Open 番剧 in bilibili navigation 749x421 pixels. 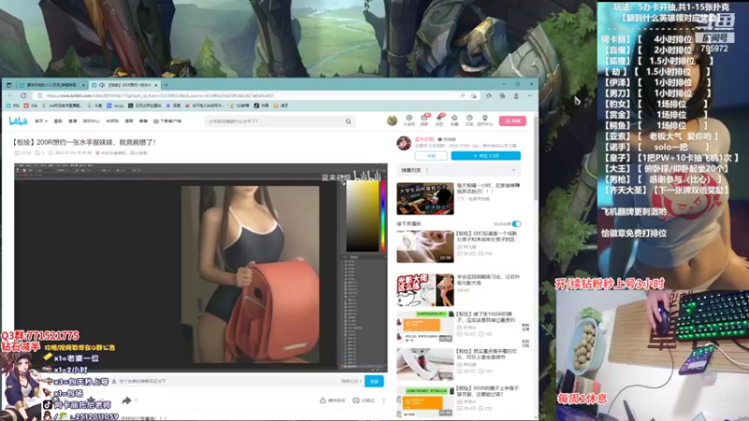tap(58, 122)
